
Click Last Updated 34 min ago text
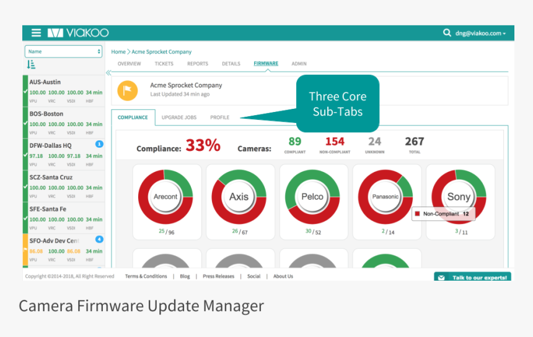point(180,94)
